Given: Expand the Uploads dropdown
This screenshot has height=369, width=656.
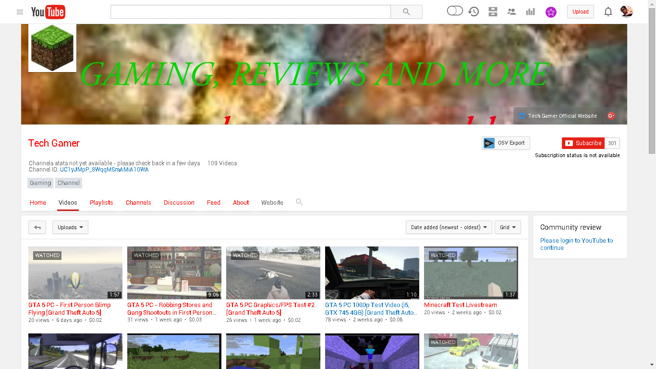Looking at the screenshot, I should (70, 227).
